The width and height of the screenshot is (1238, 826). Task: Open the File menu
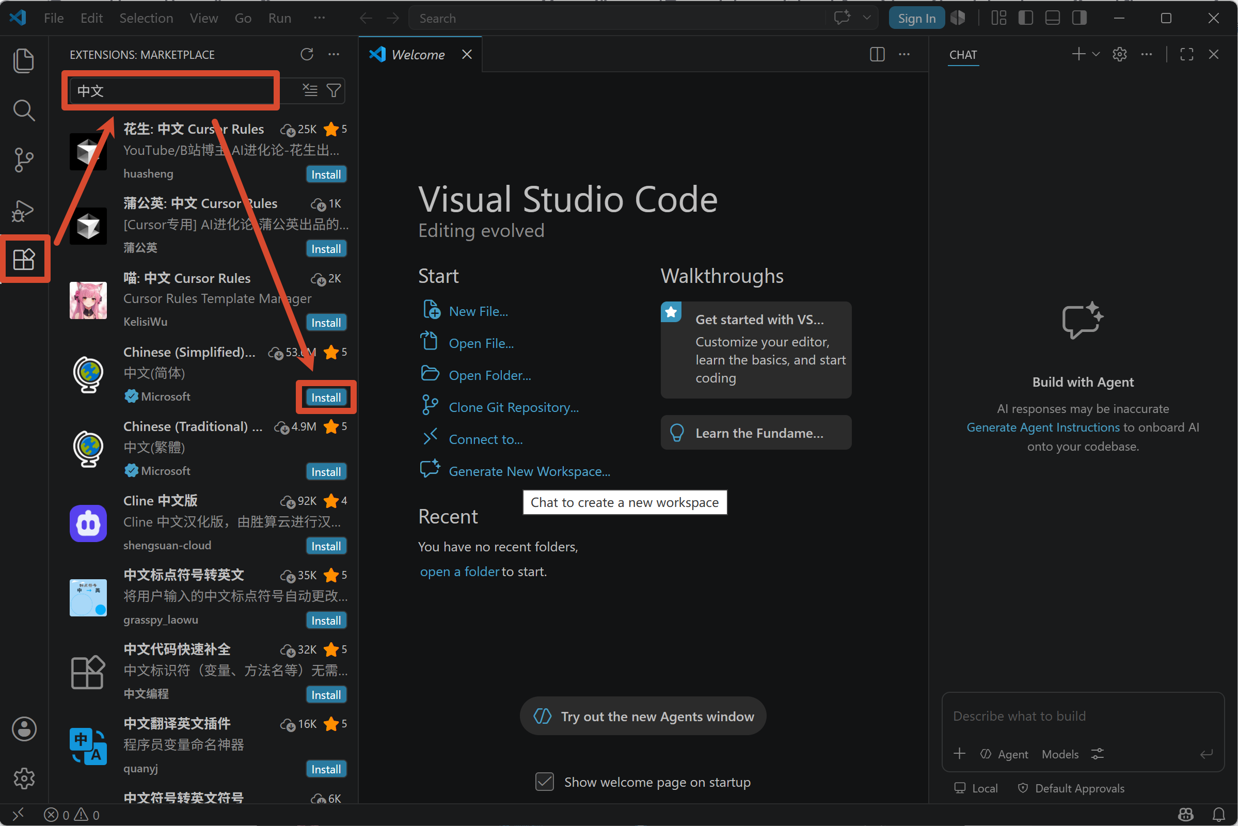(54, 19)
